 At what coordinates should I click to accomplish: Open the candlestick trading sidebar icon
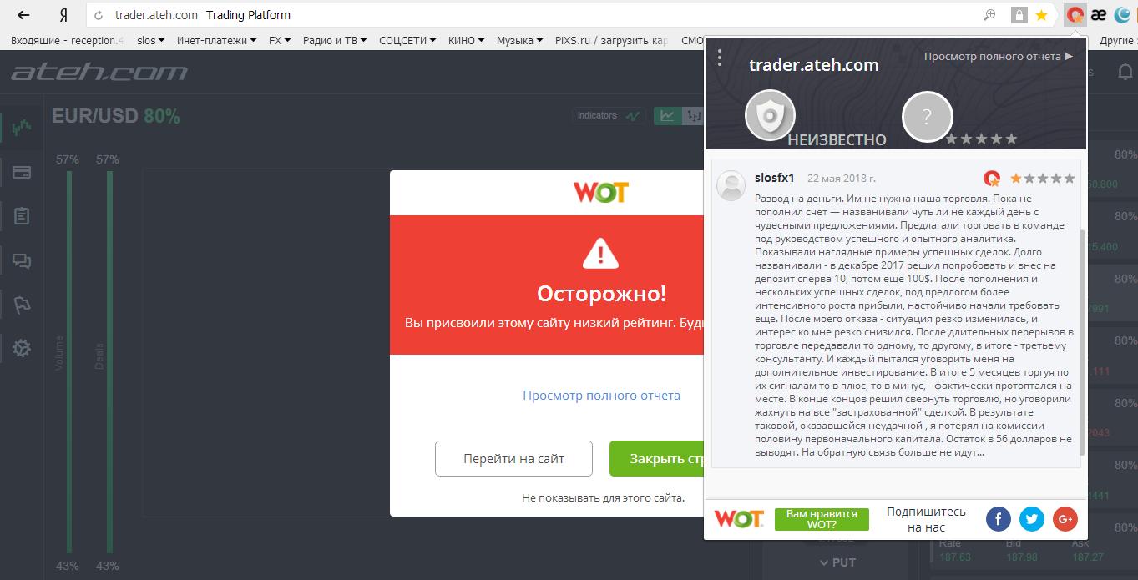[x=22, y=128]
